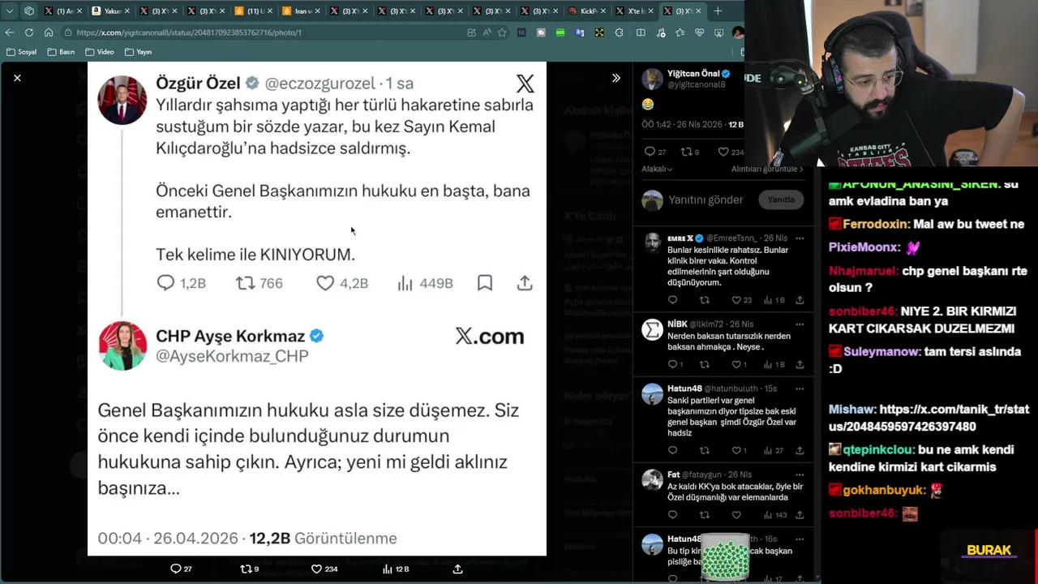Like NİBK's reply
Viewport: 1038px width, 584px height.
[736, 365]
